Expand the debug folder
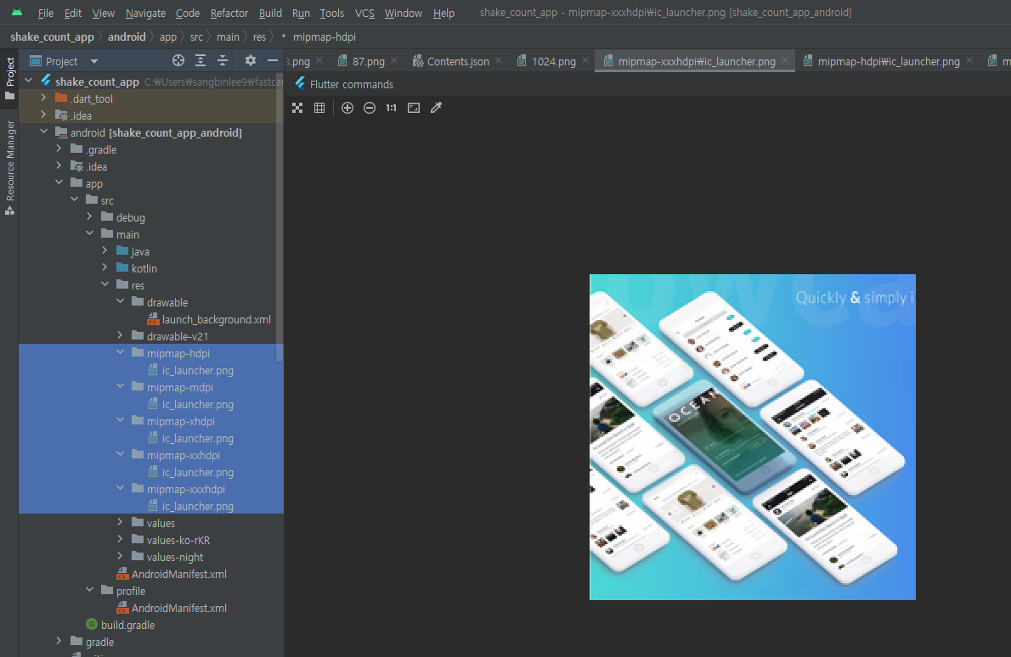The height and width of the screenshot is (657, 1011). [89, 216]
